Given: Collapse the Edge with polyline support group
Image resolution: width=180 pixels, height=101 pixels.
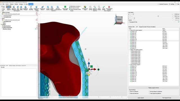Looking at the screenshot, I should click(x=129, y=50).
